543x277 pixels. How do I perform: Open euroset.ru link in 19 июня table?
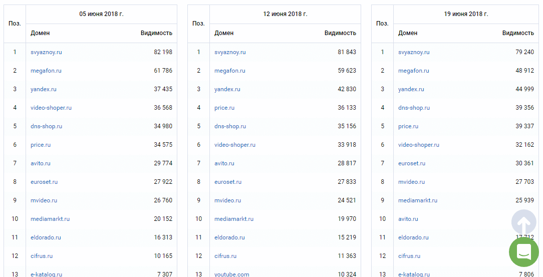click(412, 163)
